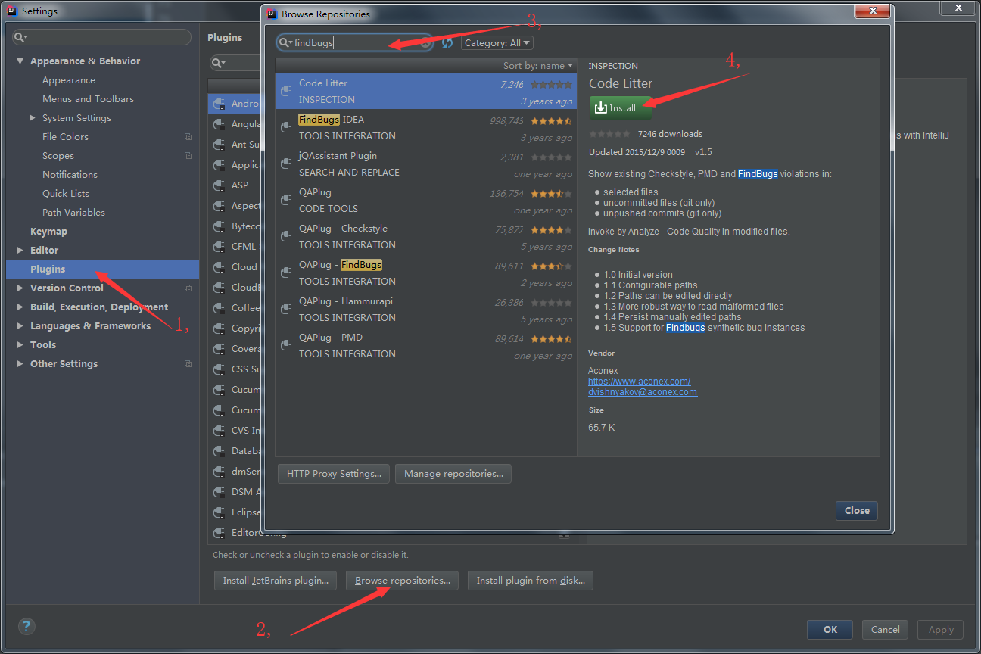Click the dvishnyakov@aconex.com email link
This screenshot has height=654, width=981.
[x=643, y=392]
